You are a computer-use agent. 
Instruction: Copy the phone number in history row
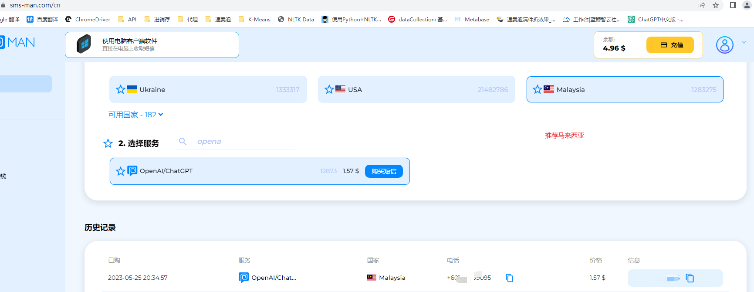coord(510,278)
